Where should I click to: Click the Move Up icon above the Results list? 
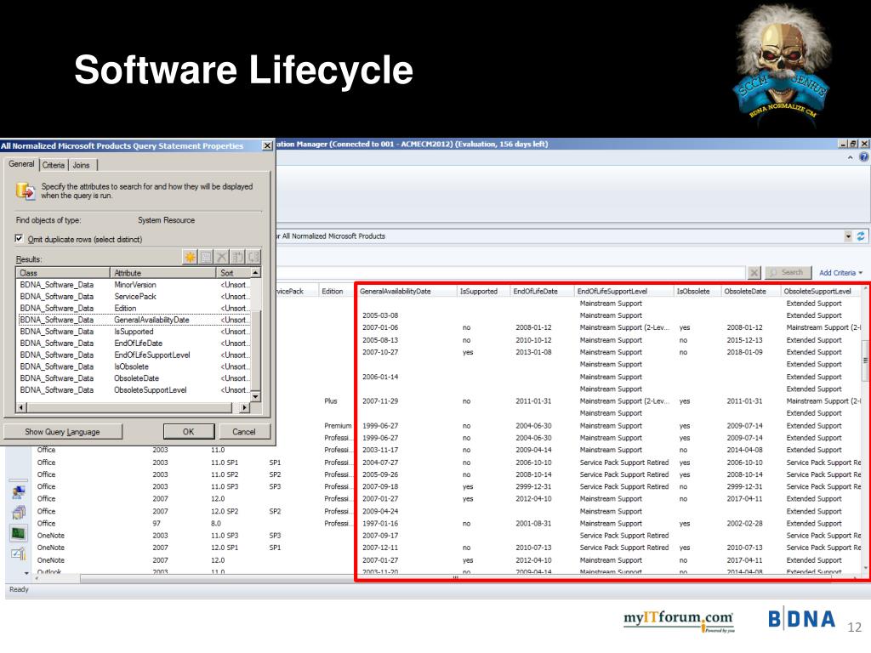[238, 257]
